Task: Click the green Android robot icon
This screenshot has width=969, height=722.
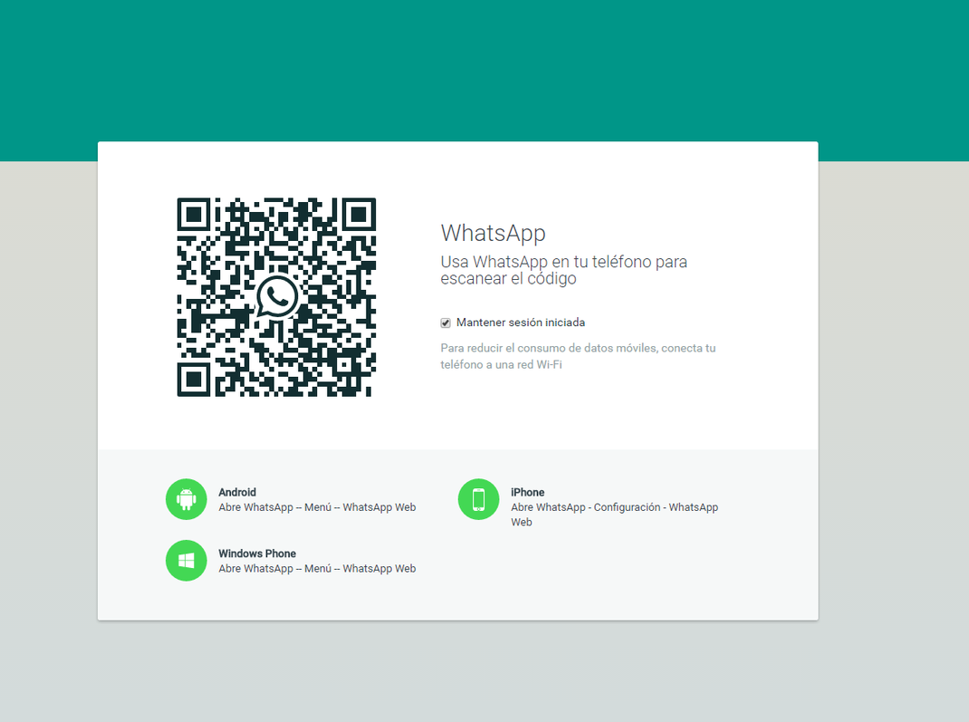Action: (186, 499)
